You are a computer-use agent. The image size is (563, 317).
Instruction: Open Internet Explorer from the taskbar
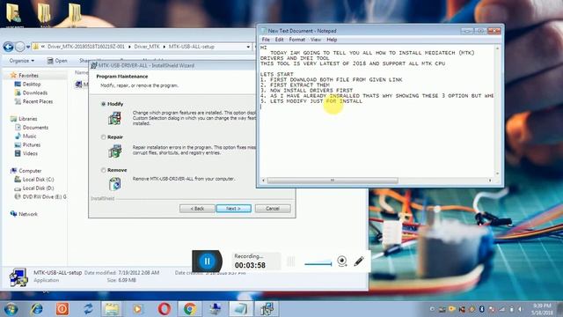(37, 309)
